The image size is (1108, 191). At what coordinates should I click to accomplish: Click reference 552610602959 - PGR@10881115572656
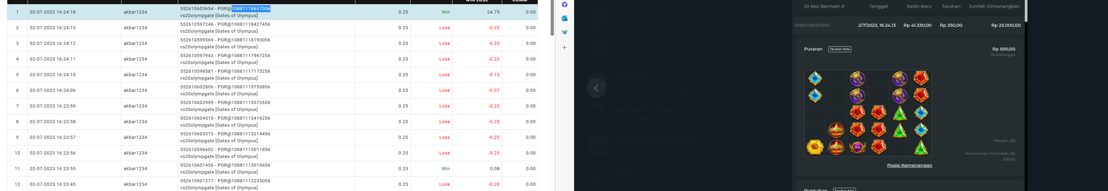tap(225, 102)
